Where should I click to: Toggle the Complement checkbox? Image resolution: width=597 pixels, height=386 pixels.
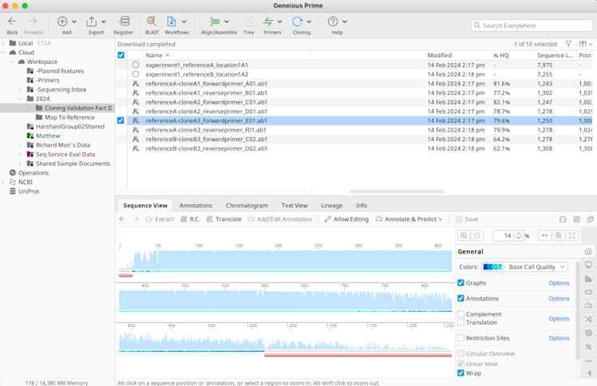coord(461,314)
